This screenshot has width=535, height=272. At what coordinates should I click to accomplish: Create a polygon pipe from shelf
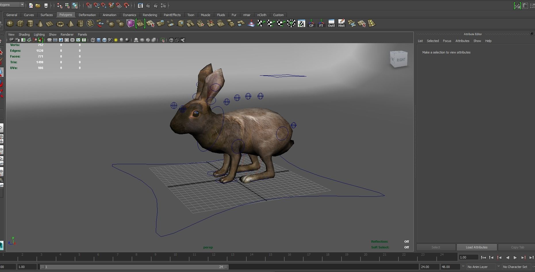pos(80,24)
